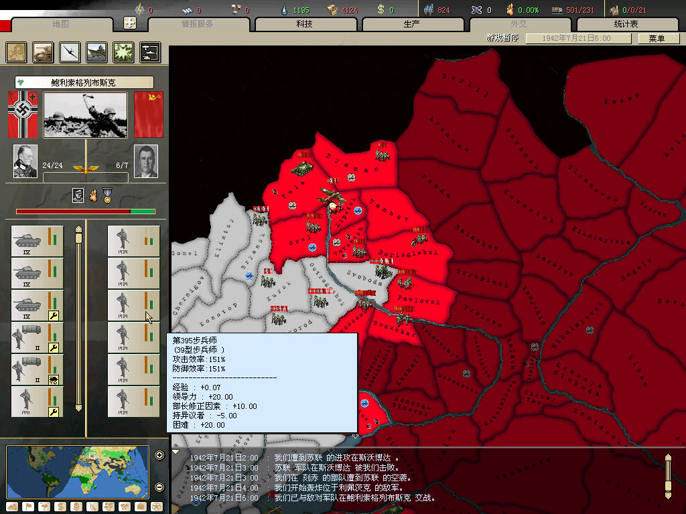
Task: Click the dissent flame icon showing 0.00%
Action: pos(510,9)
